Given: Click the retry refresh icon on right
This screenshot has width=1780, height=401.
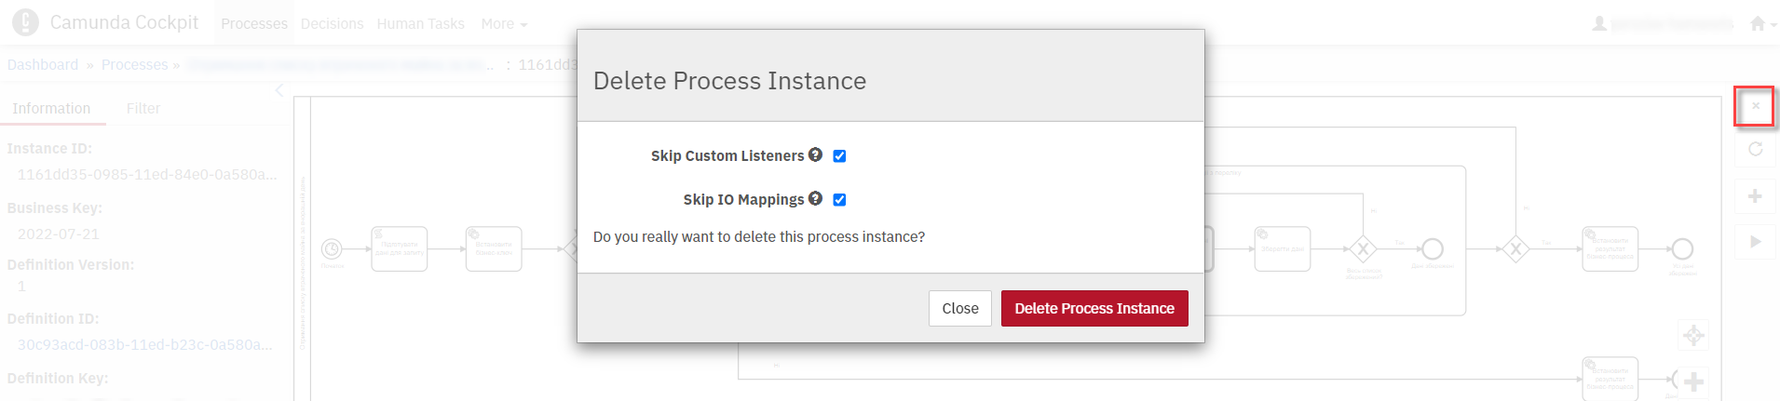Looking at the screenshot, I should point(1755,150).
